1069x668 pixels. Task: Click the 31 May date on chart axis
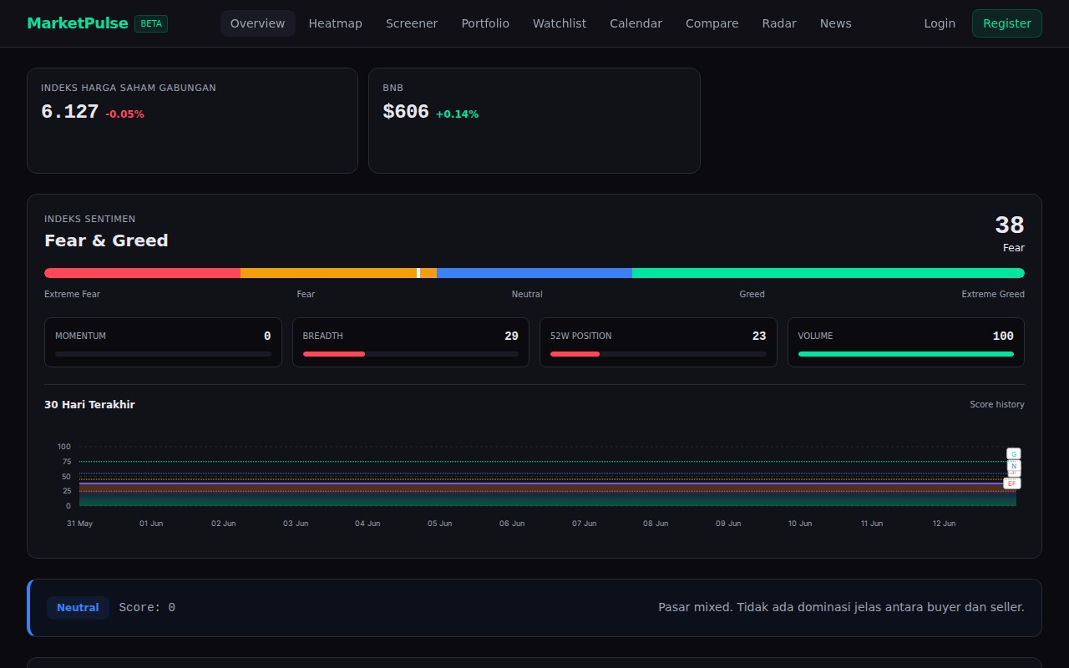(x=79, y=524)
